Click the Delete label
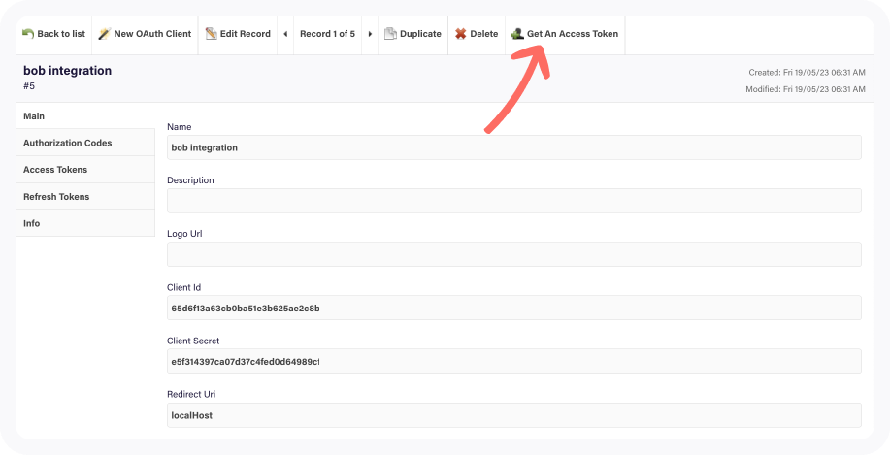Image resolution: width=890 pixels, height=455 pixels. pos(484,34)
